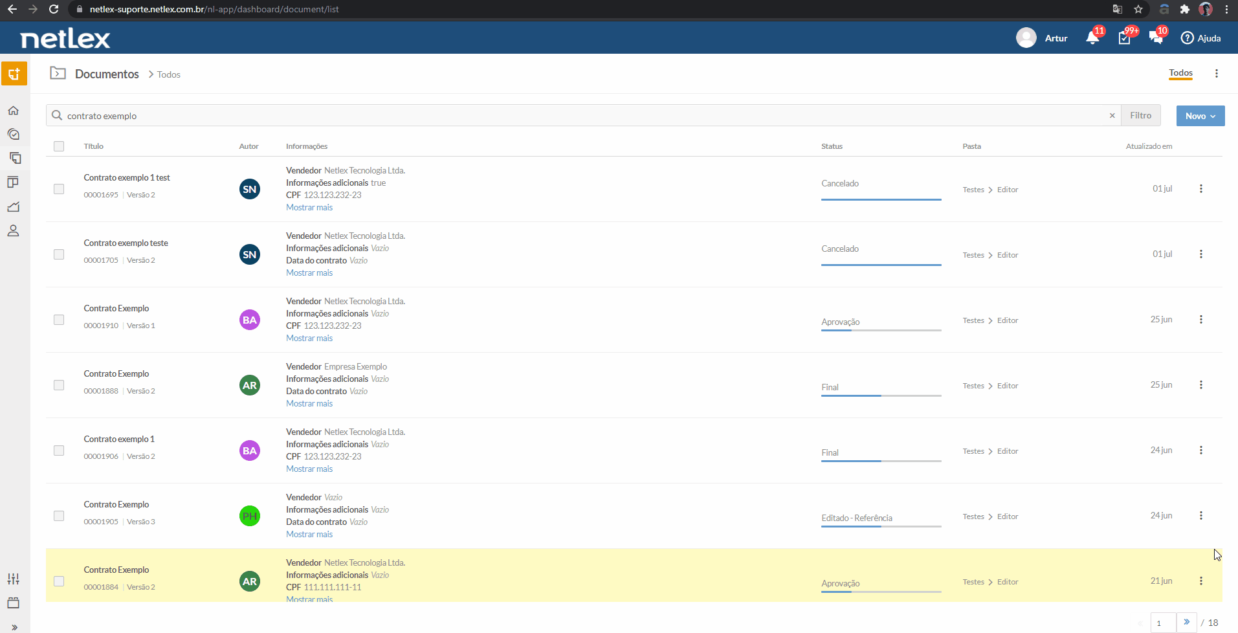Open the calendar sidebar icon
The height and width of the screenshot is (633, 1238).
pos(14,603)
